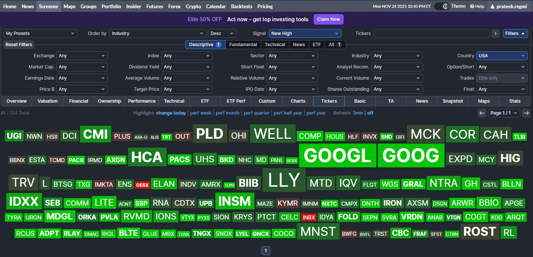
Task: Click the IDXX ticker tile
Action: tap(24, 202)
